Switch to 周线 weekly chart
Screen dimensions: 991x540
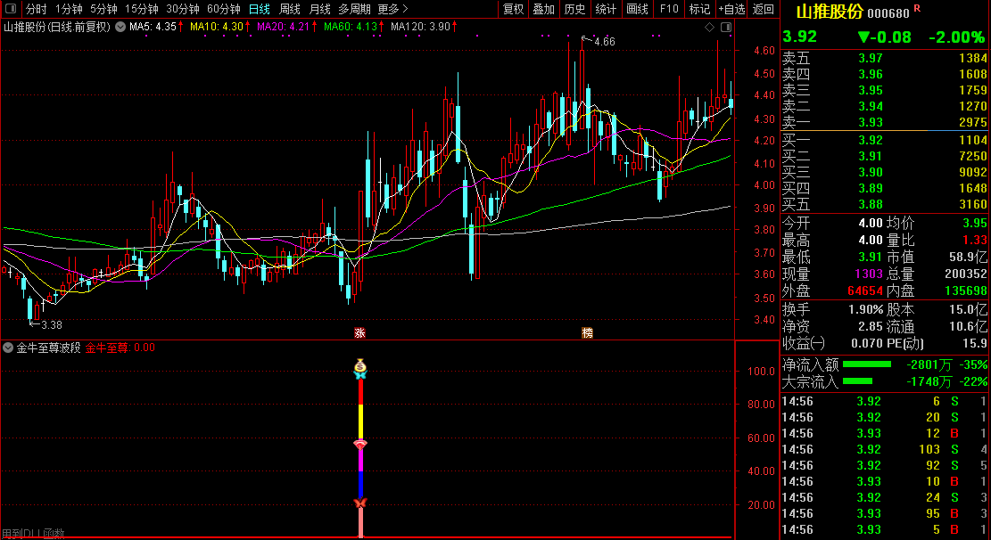[290, 9]
